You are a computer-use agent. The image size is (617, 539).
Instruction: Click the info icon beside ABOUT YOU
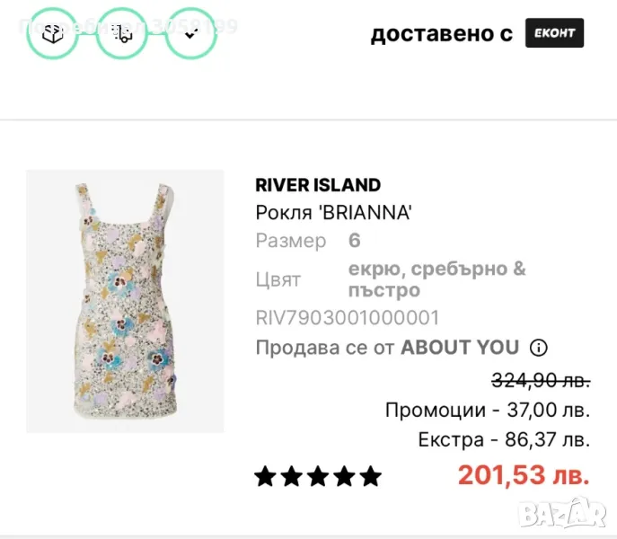tap(539, 348)
